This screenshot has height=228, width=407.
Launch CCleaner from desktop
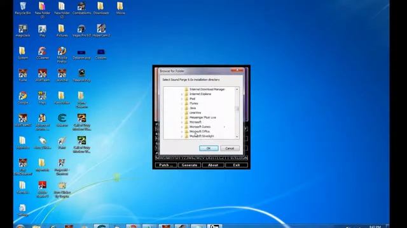(x=43, y=53)
